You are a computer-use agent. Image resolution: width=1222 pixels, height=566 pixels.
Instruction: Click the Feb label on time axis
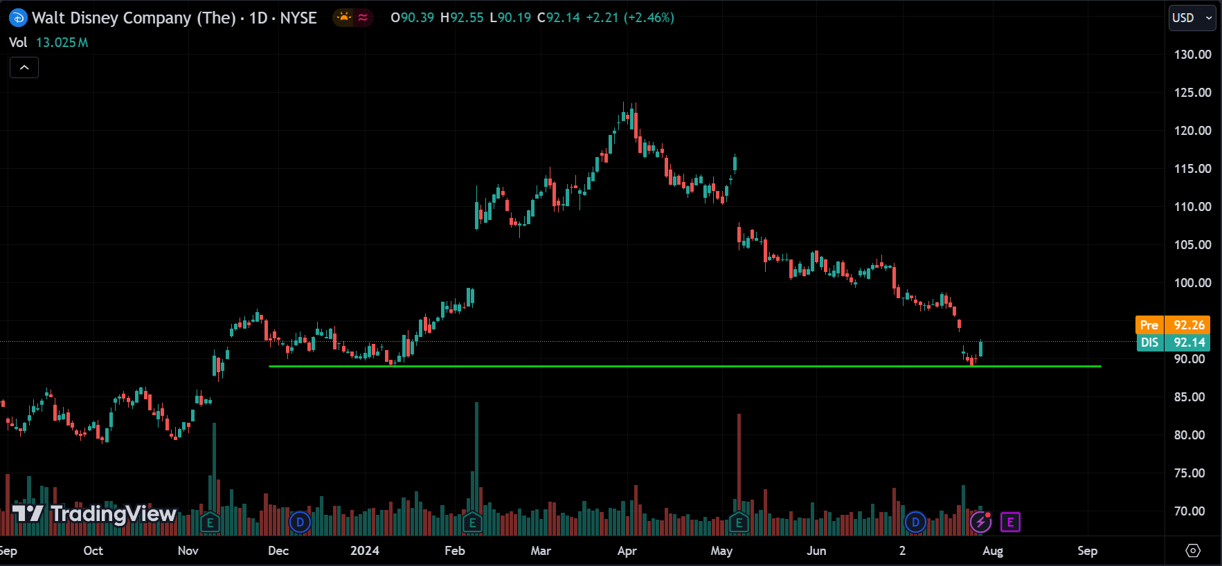click(x=455, y=551)
